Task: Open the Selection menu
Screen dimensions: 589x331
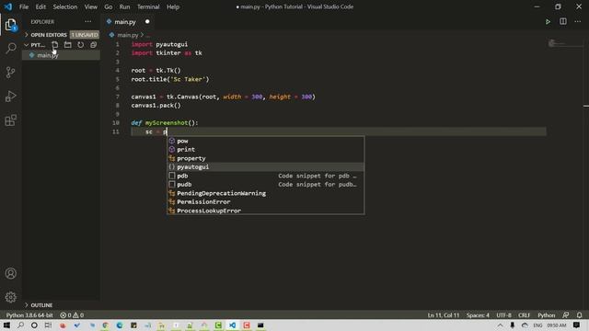Action: (65, 6)
